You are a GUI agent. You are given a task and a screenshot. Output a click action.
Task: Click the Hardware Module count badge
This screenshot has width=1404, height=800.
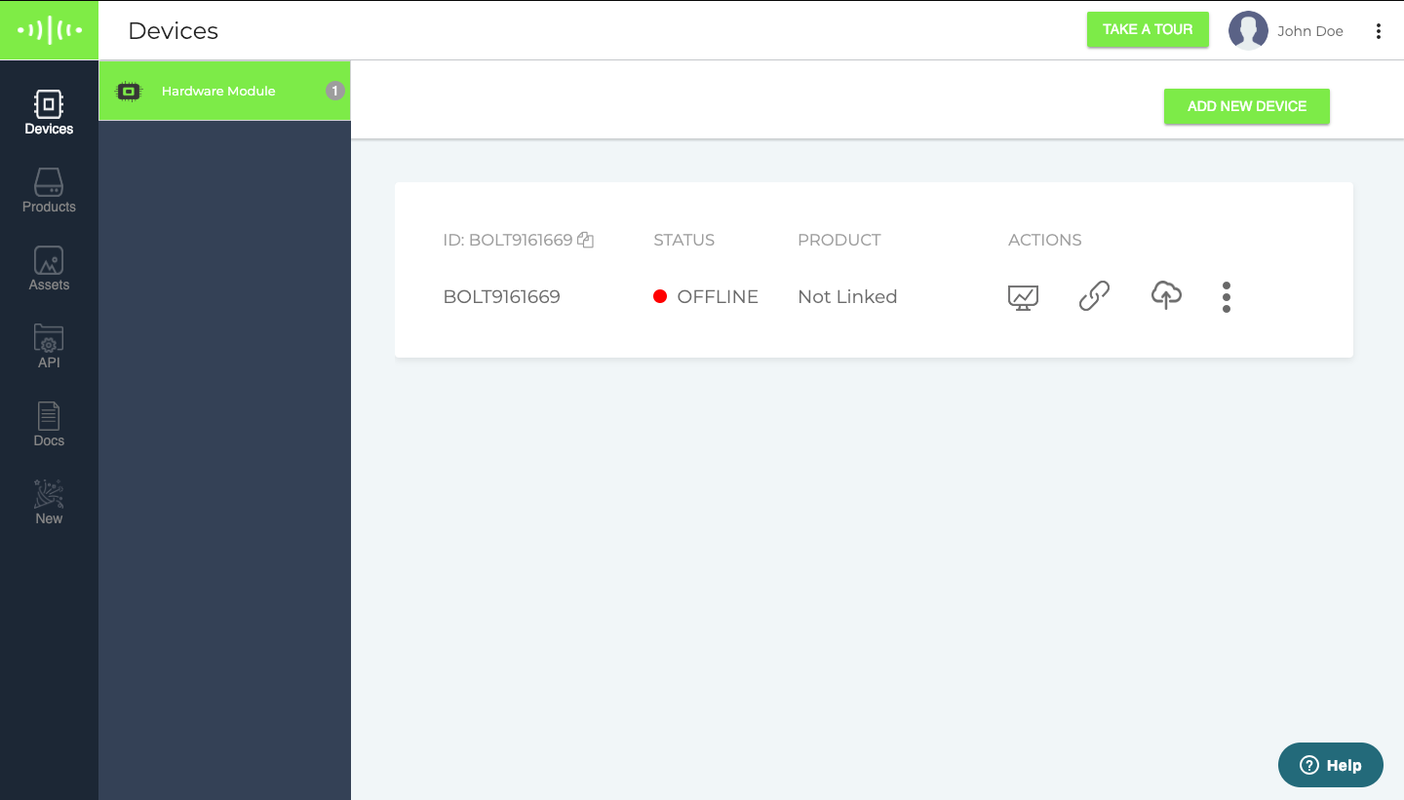[x=334, y=91]
